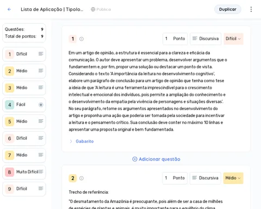Open the three-dot more options menu
Viewport: 261px width, 209px height.
coord(251,9)
